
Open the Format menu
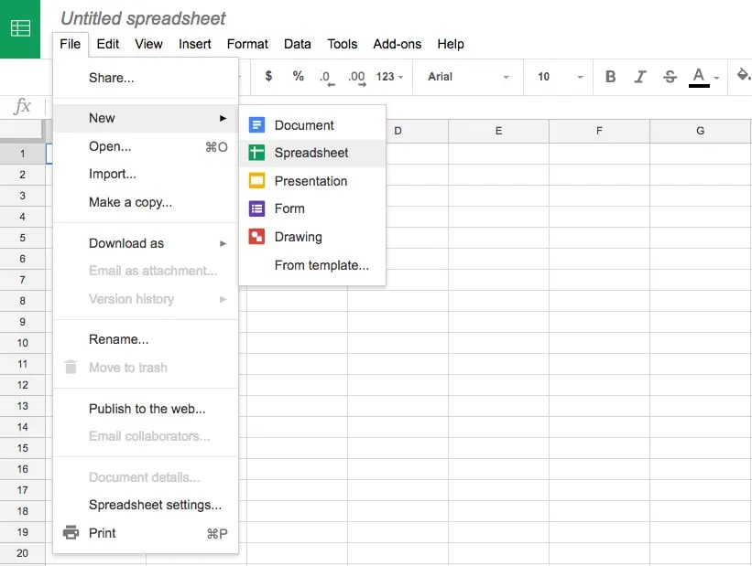tap(247, 44)
